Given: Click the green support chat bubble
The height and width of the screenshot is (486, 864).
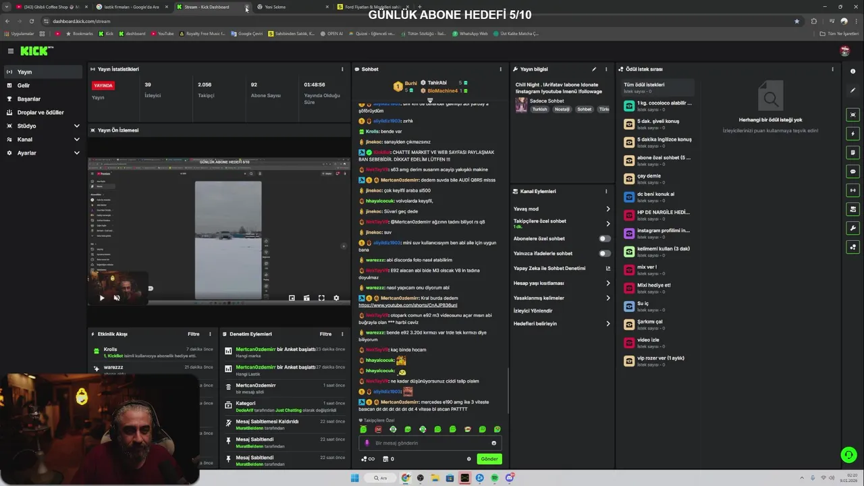Looking at the screenshot, I should 848,454.
